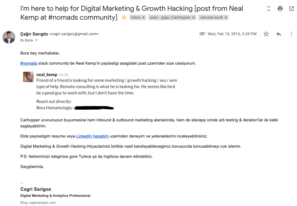
Task: Print the email conversation
Action: point(280,9)
